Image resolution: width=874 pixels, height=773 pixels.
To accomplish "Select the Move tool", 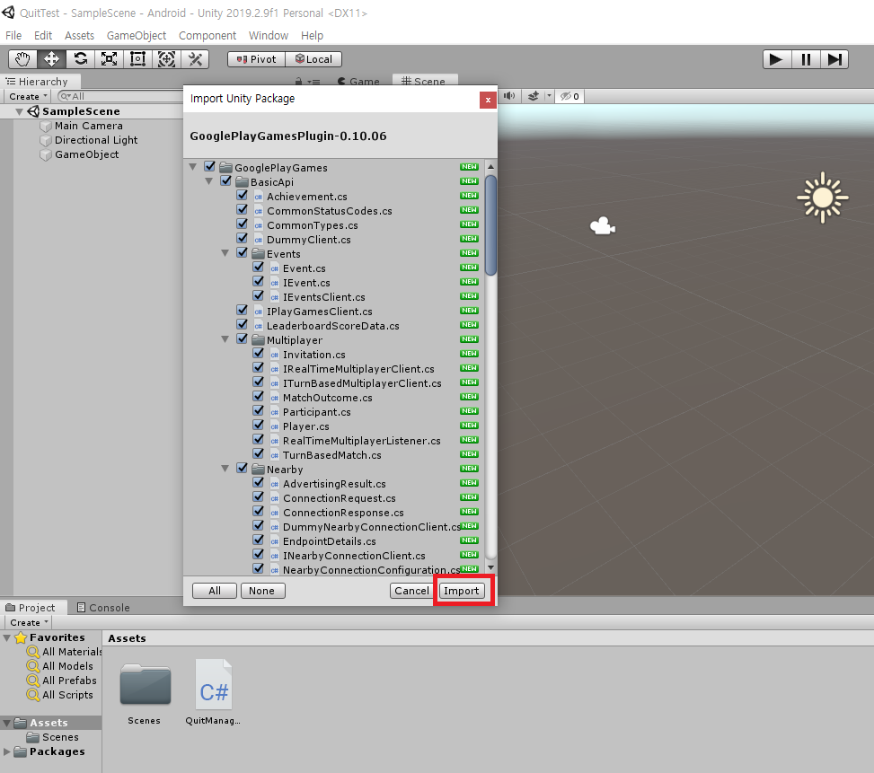I will [51, 59].
